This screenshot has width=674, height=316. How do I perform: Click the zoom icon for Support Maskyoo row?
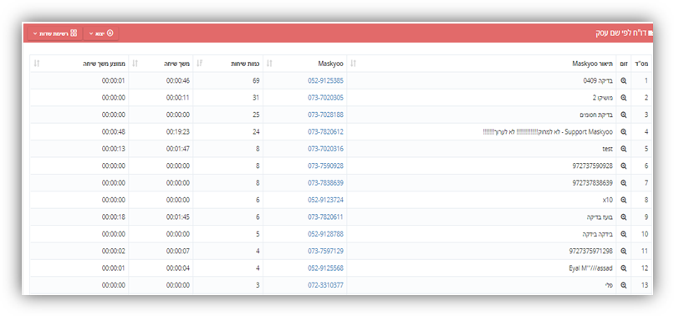point(623,131)
